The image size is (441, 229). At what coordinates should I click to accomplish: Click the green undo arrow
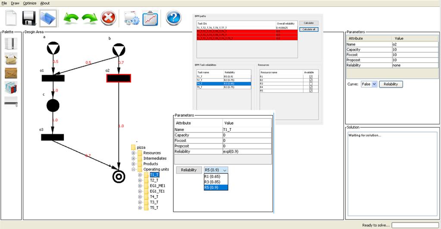click(x=71, y=19)
